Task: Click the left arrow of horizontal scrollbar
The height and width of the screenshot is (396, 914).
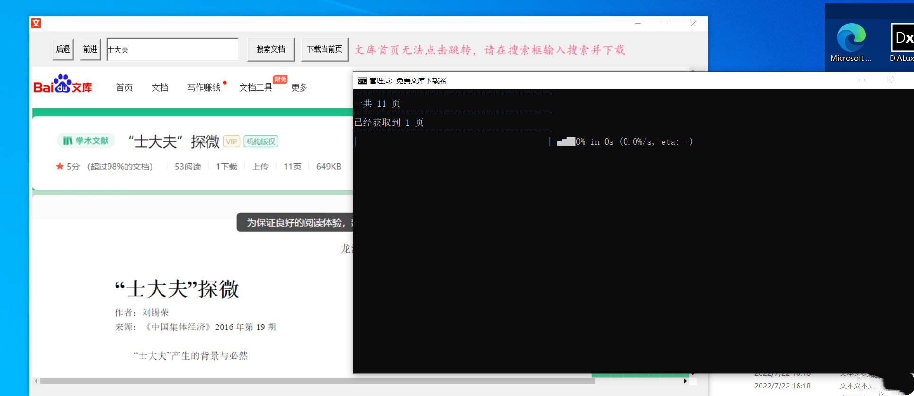Action: click(36, 381)
